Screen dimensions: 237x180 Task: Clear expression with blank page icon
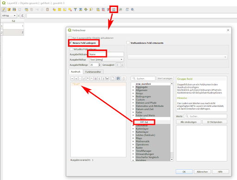tap(113, 79)
